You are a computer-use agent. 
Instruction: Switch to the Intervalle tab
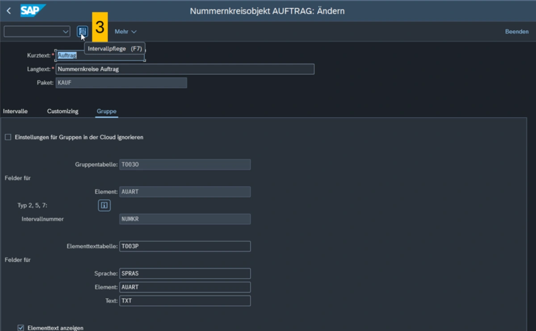click(x=15, y=111)
